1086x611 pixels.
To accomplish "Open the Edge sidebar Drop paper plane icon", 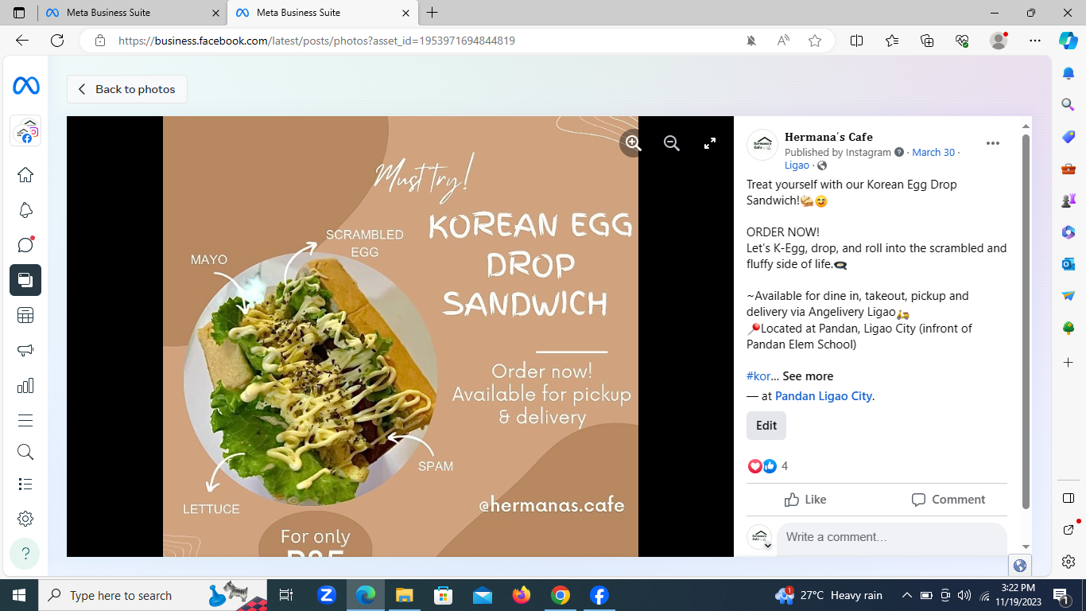I will 1069,296.
